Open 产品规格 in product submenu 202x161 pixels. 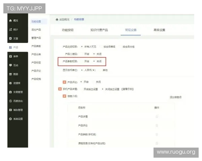coord(36,79)
